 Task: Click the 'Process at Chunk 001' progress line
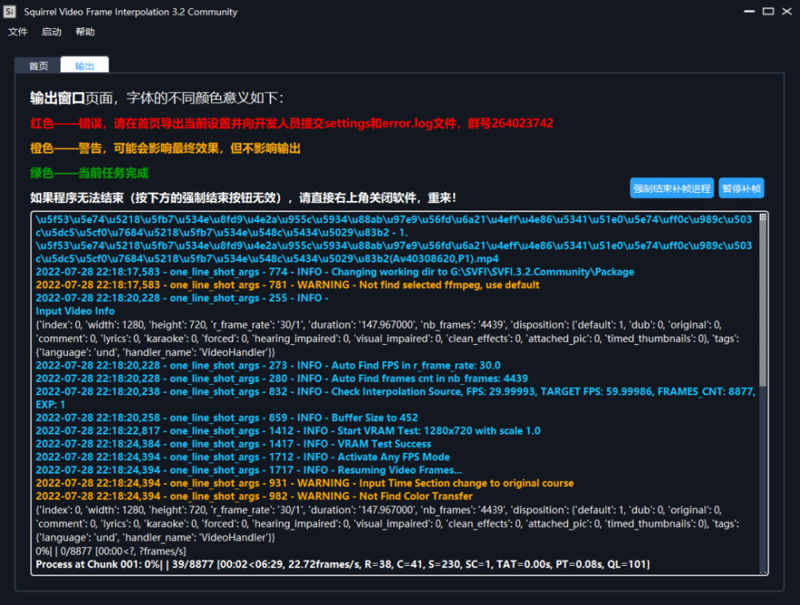[x=342, y=565]
